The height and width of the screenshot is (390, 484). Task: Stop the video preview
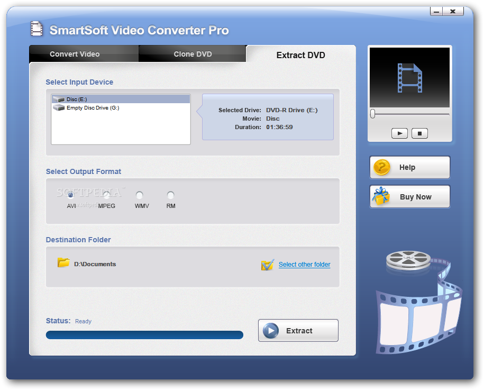419,133
